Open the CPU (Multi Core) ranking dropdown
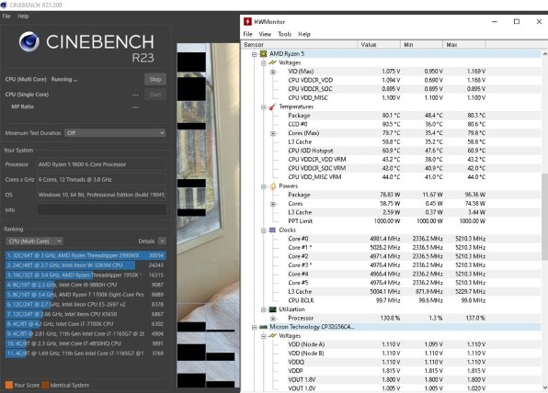548x393 pixels. click(34, 241)
